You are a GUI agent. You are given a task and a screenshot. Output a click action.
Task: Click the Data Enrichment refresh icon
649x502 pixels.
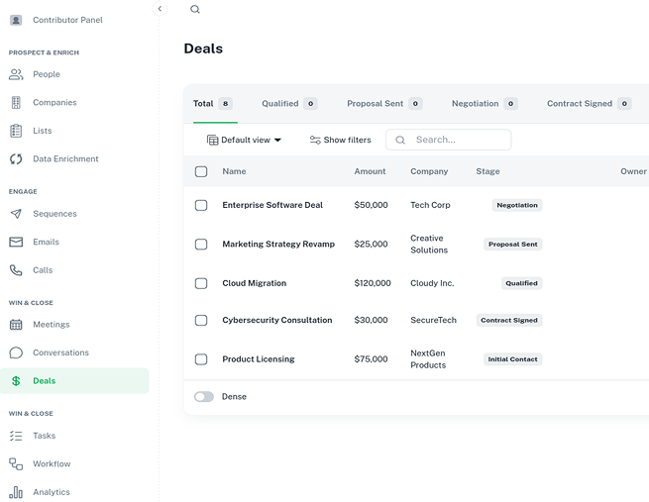point(16,158)
